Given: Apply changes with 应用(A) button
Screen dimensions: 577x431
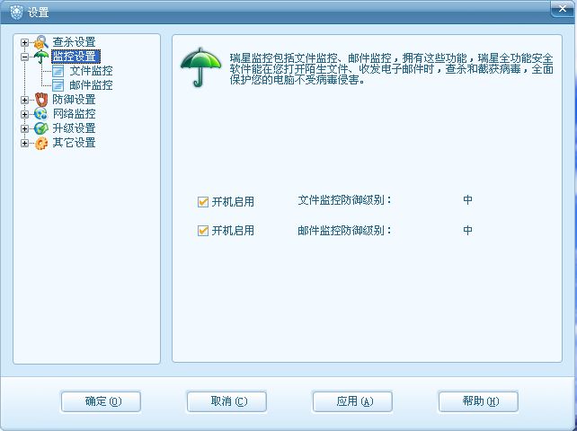Looking at the screenshot, I should click(352, 401).
